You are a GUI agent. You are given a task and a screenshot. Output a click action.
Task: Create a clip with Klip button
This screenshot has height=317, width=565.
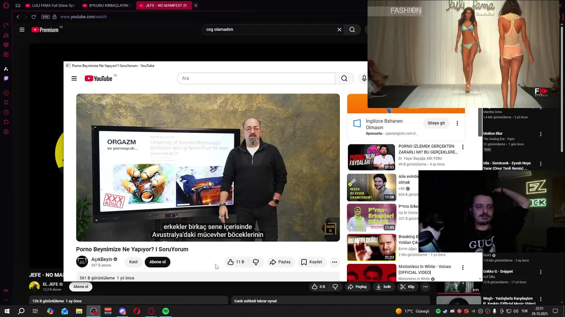407,287
